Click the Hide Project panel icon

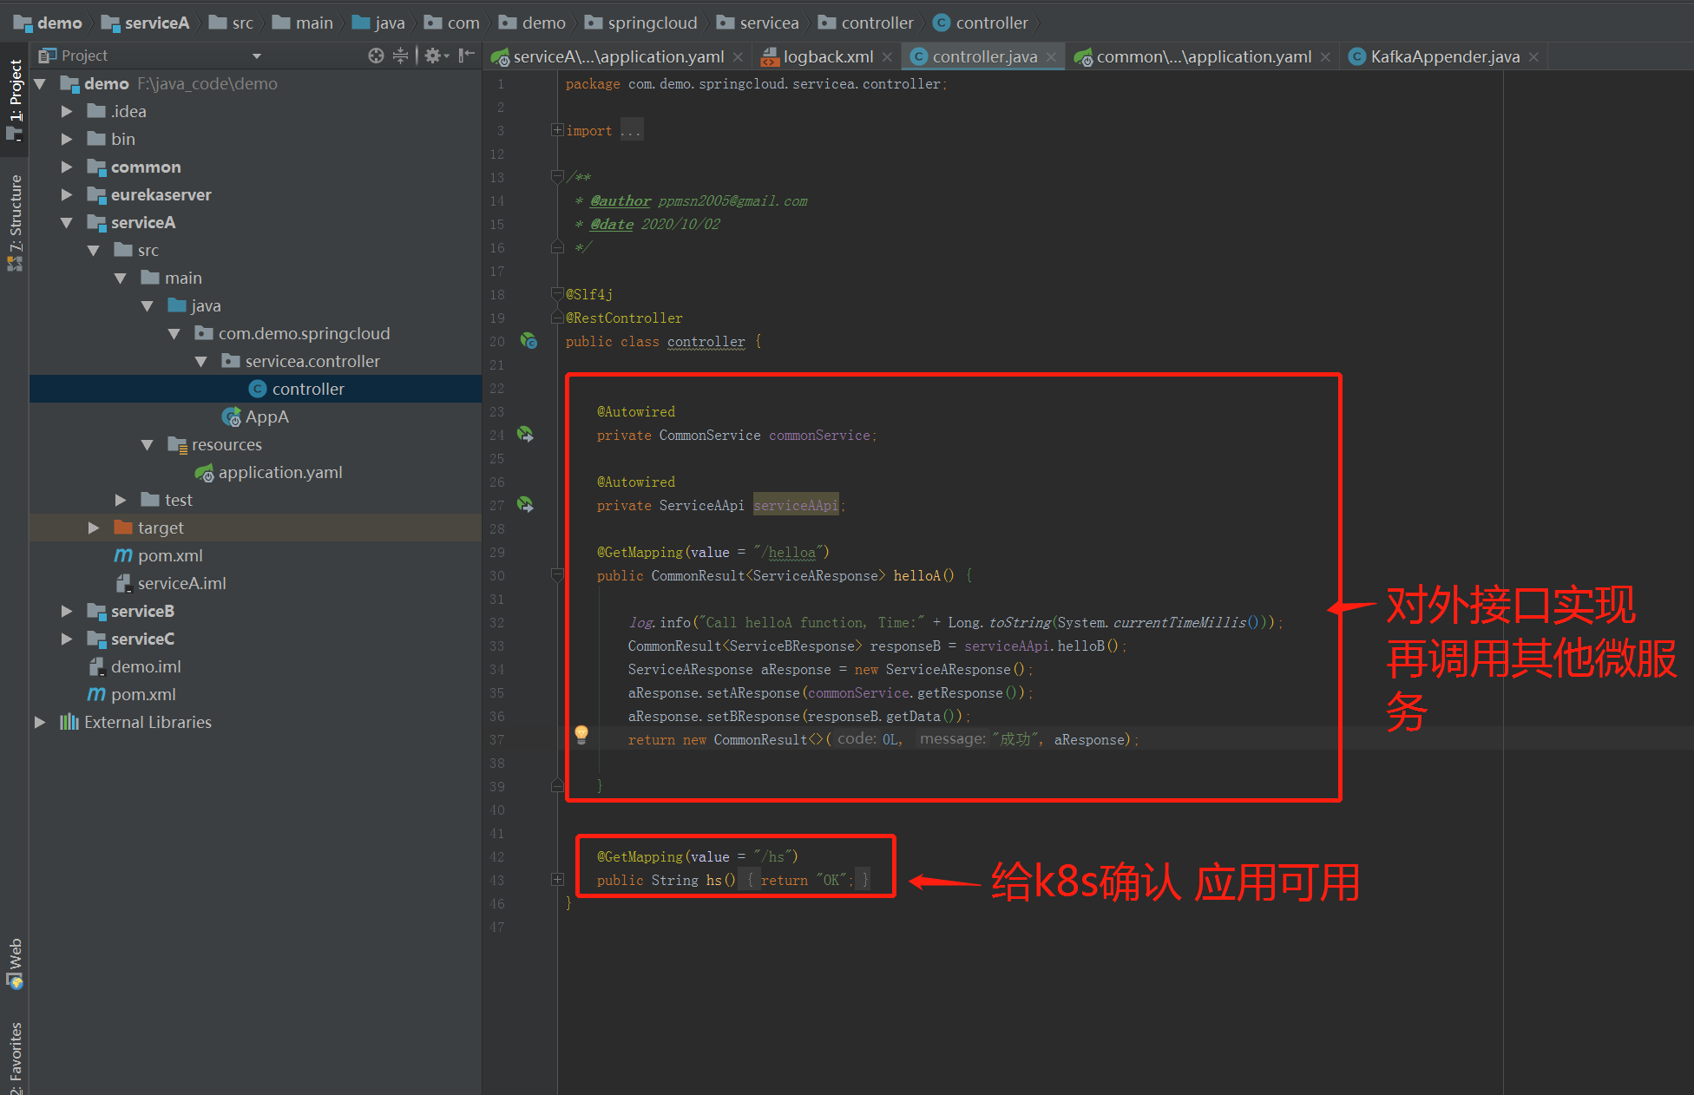(466, 56)
